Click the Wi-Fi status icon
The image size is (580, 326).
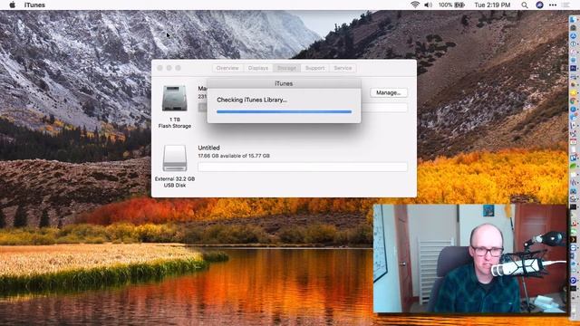(415, 5)
